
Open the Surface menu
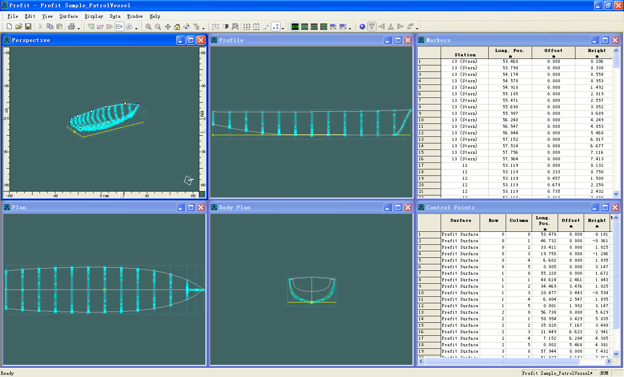tap(68, 16)
